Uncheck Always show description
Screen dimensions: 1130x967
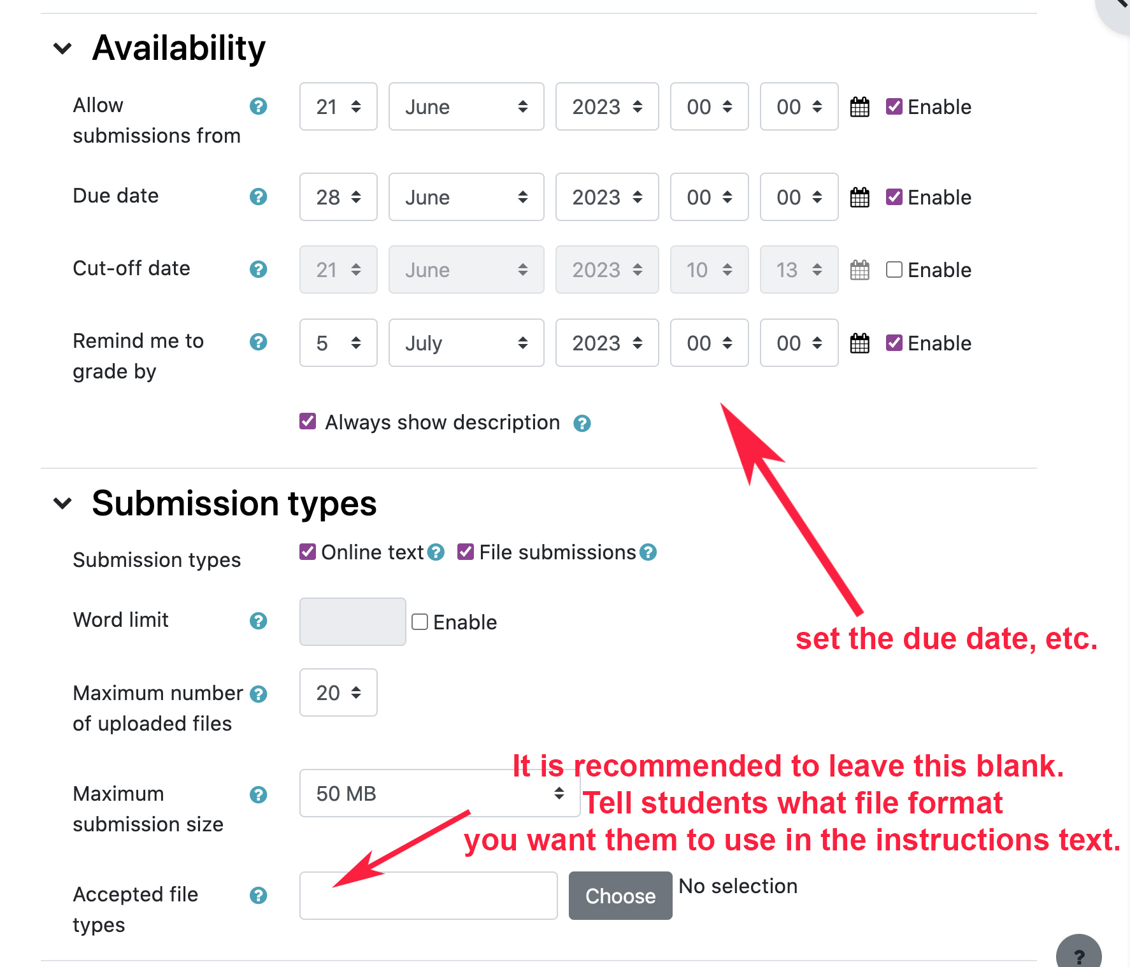(308, 422)
